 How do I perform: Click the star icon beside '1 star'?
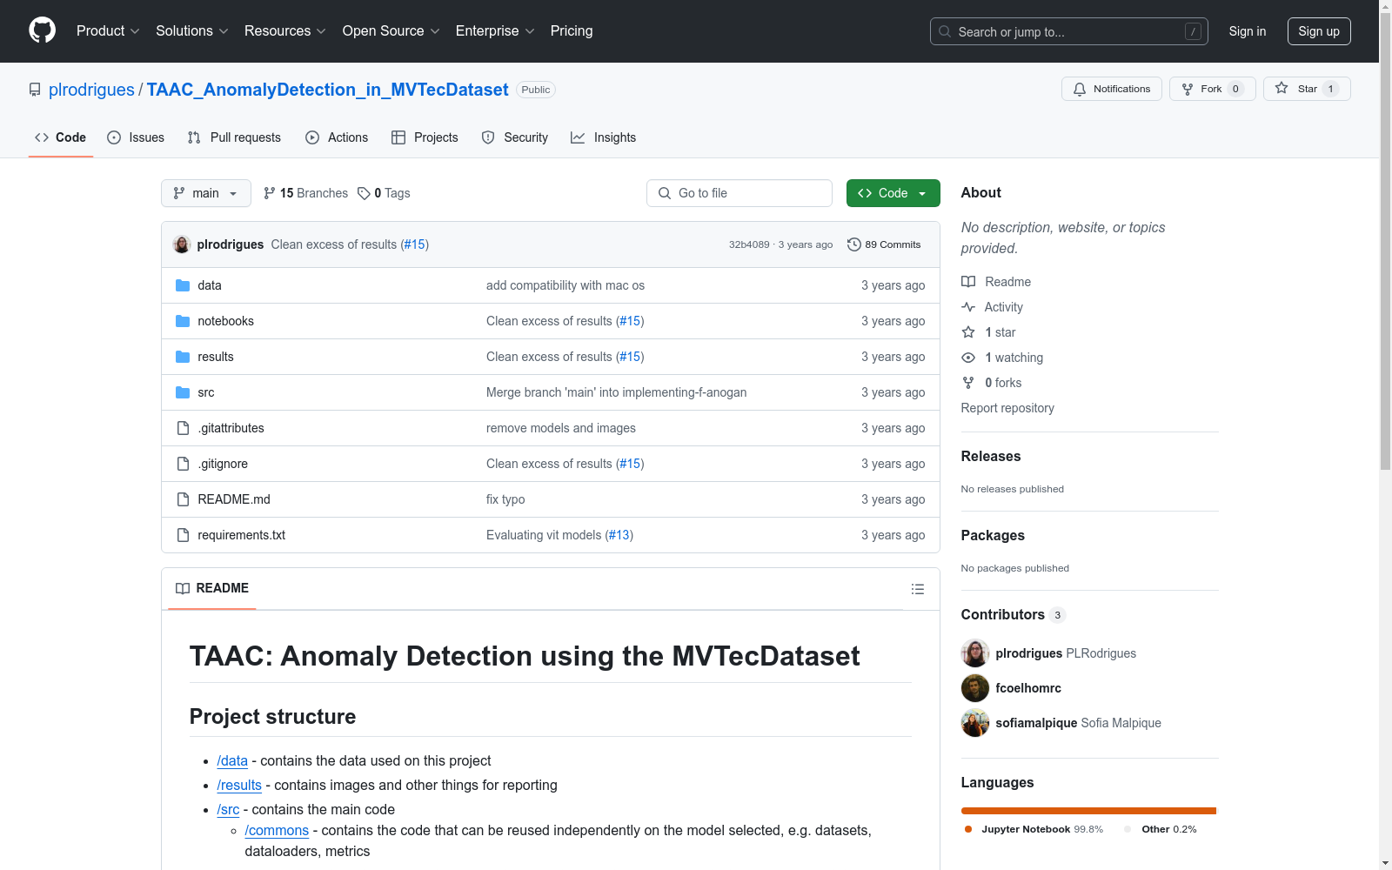(968, 332)
